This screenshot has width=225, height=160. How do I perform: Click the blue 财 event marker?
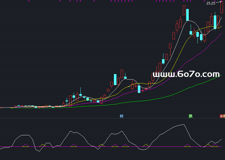tap(121, 116)
